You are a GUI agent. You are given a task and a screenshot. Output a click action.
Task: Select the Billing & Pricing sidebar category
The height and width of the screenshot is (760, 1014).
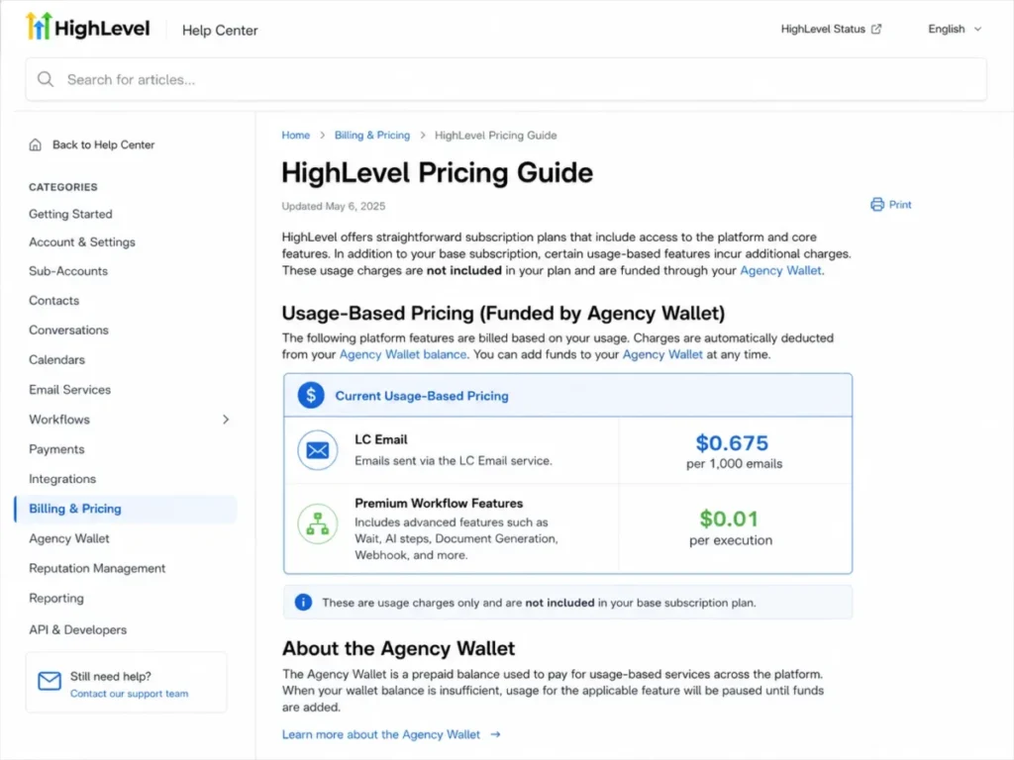point(126,509)
